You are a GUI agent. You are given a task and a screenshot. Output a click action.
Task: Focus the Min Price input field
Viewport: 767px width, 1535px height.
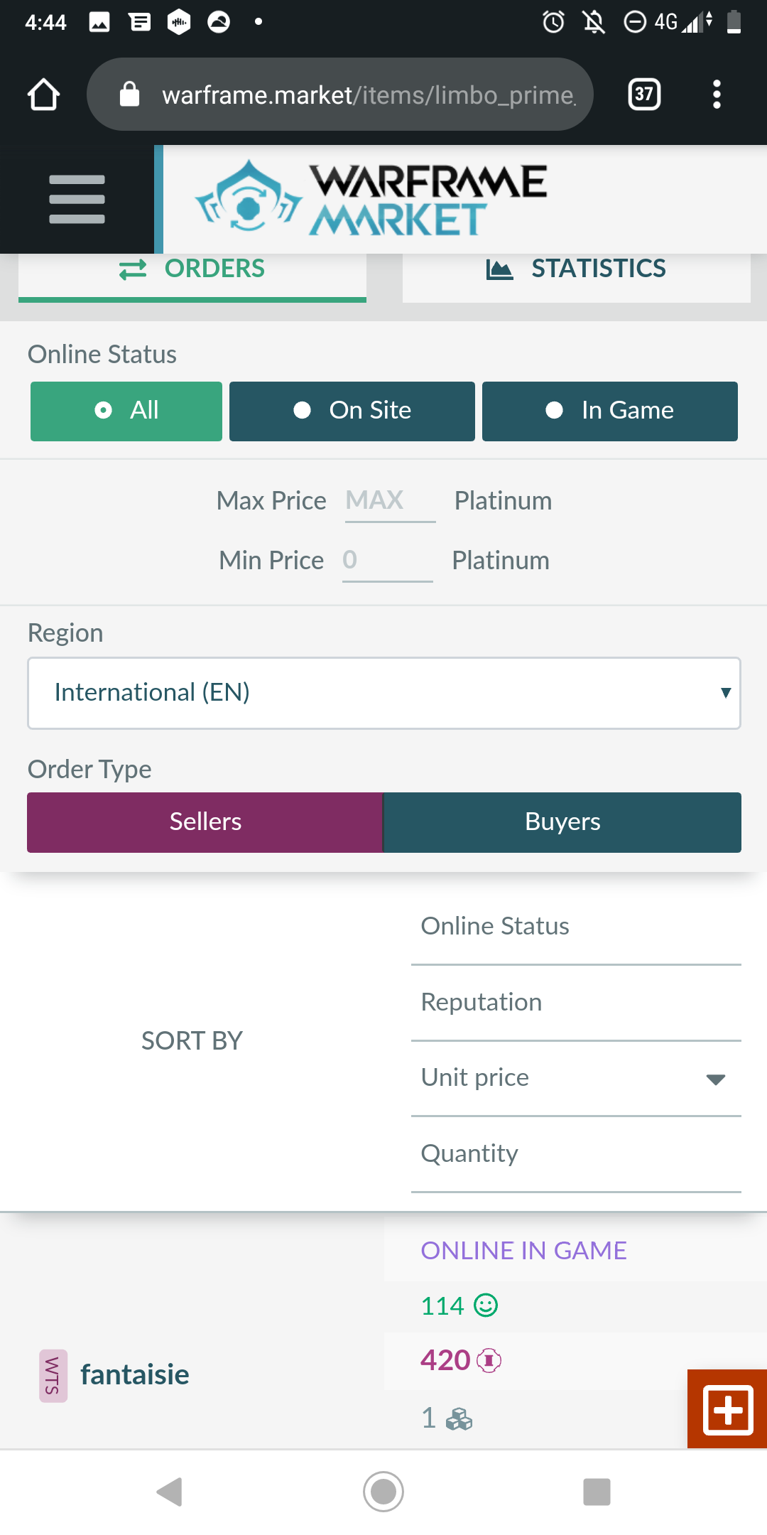[x=387, y=561]
